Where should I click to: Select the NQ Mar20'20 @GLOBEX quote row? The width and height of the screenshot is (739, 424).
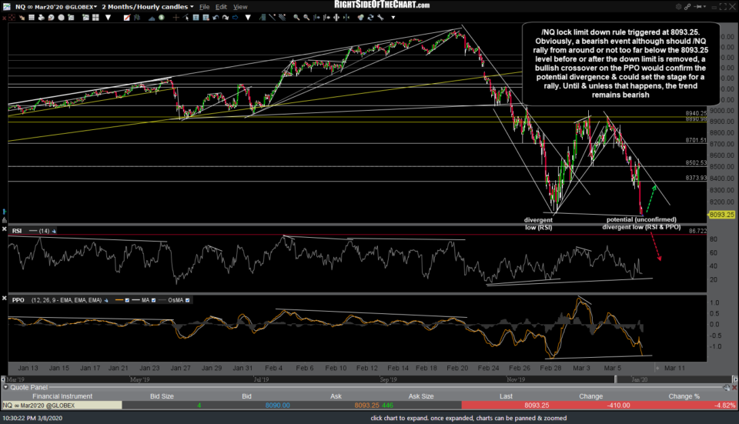[369, 406]
